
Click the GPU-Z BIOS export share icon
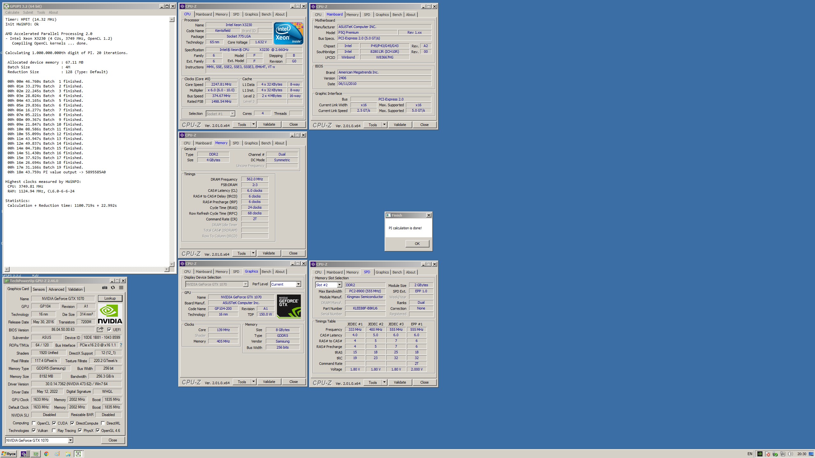100,330
